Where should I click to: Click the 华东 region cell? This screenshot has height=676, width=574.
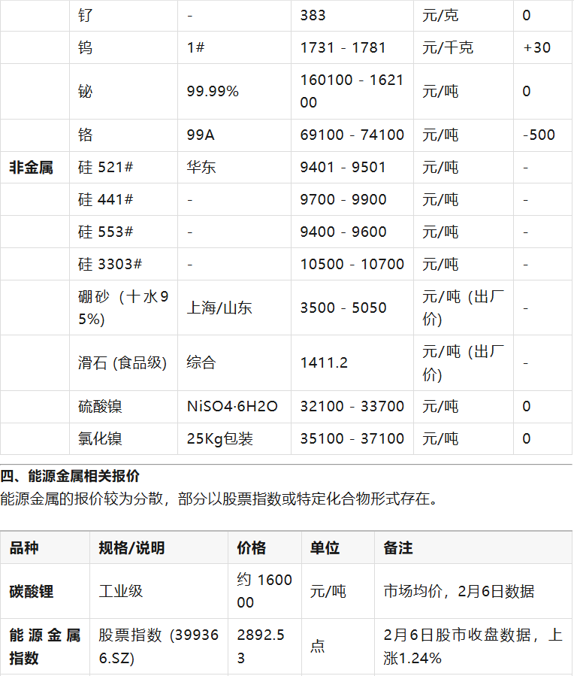point(201,168)
